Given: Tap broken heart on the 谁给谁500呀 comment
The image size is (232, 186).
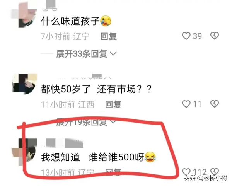Looking at the screenshot, I should pos(215,172).
